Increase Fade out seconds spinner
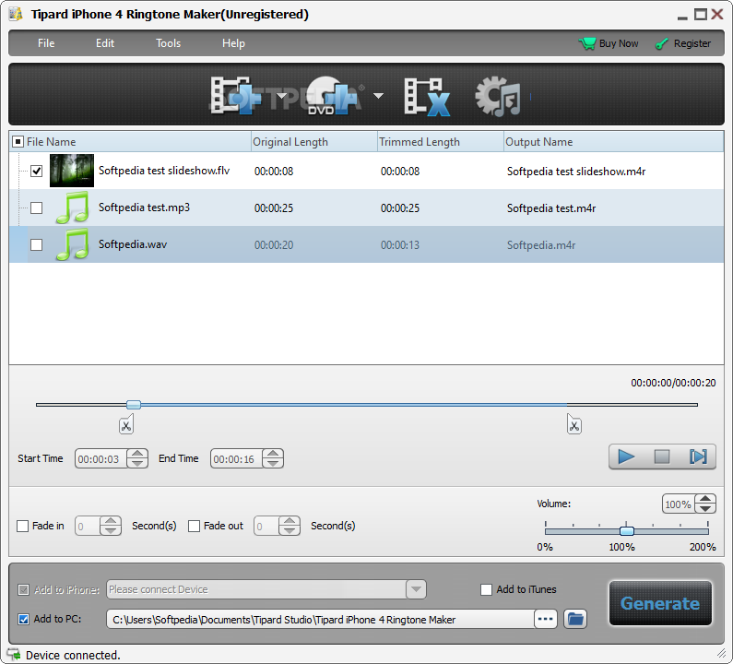This screenshot has height=664, width=733. tap(290, 521)
